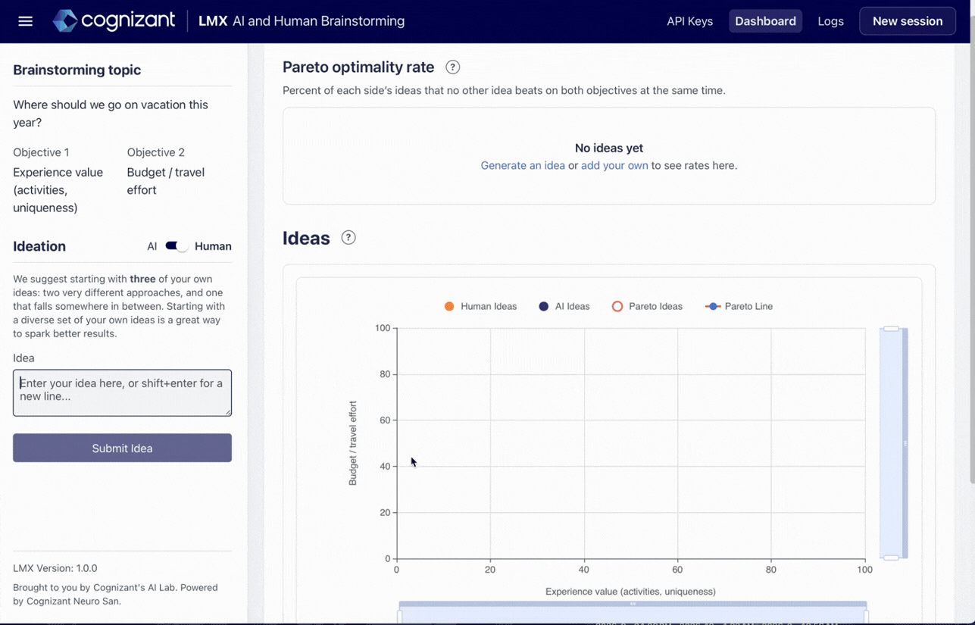Click the page vertical scrollbar
Image resolution: width=975 pixels, height=625 pixels.
tap(972, 258)
